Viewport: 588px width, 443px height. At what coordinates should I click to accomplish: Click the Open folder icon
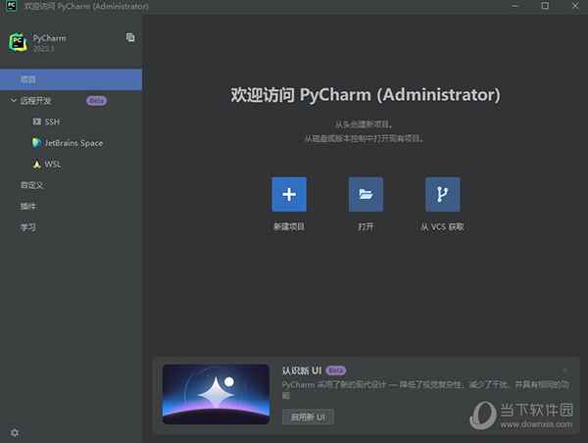366,194
